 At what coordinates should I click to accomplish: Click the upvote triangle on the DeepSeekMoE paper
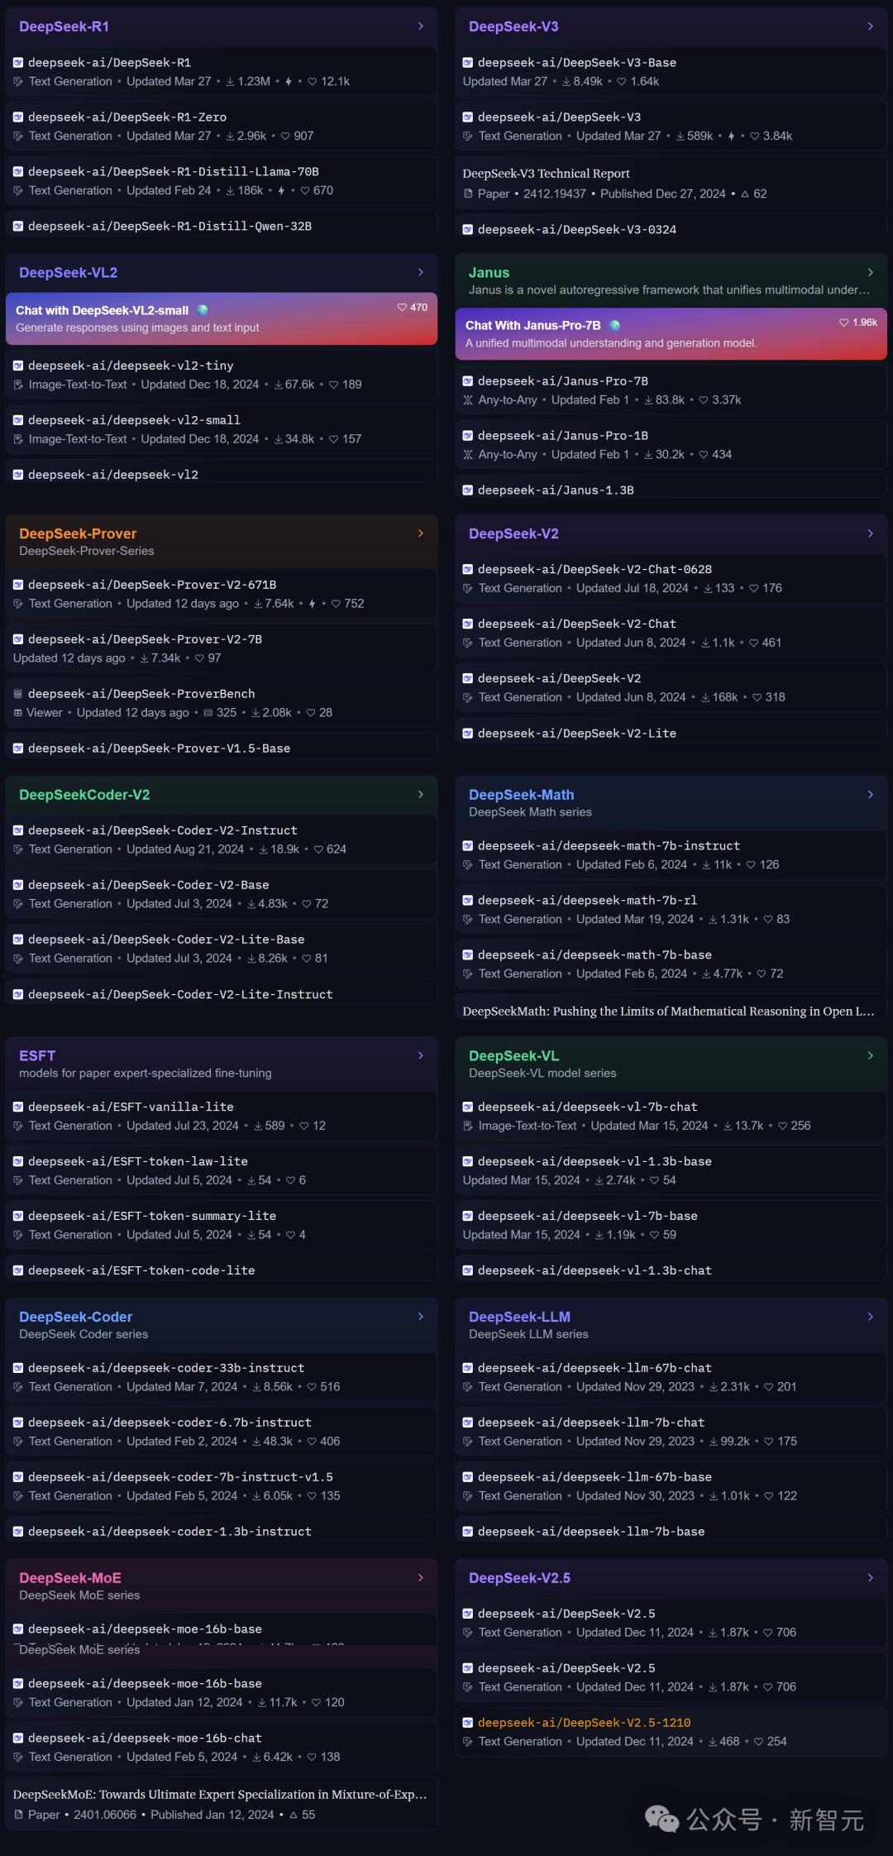[294, 1815]
